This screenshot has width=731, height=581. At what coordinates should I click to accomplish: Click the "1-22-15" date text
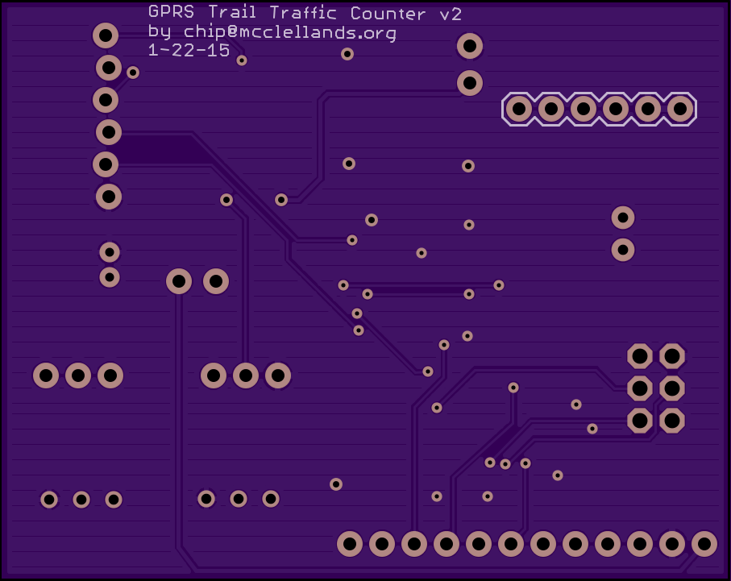coord(189,50)
